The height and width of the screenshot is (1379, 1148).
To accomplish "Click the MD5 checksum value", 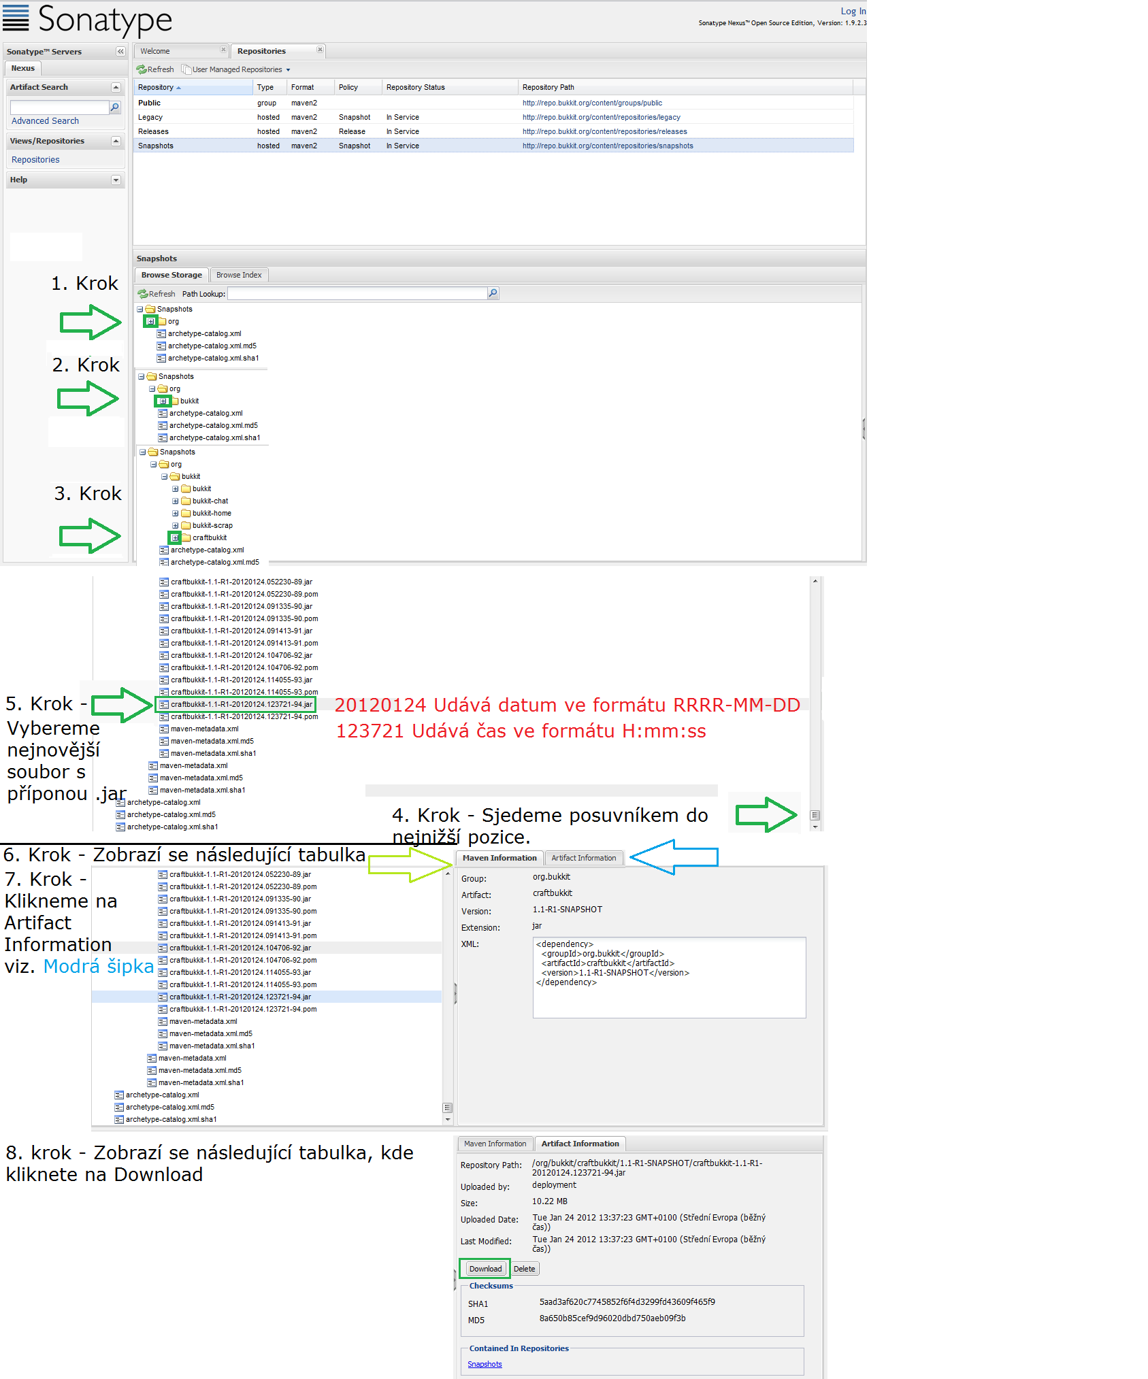I will [612, 1318].
